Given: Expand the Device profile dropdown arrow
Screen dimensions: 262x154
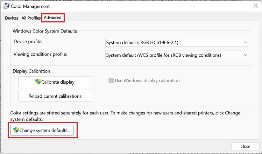Looking at the screenshot, I should coord(246,42).
